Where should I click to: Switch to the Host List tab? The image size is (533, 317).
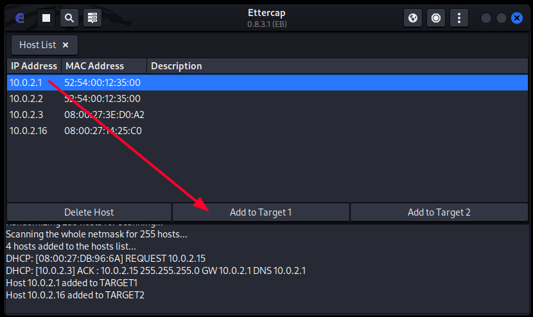[x=37, y=45]
